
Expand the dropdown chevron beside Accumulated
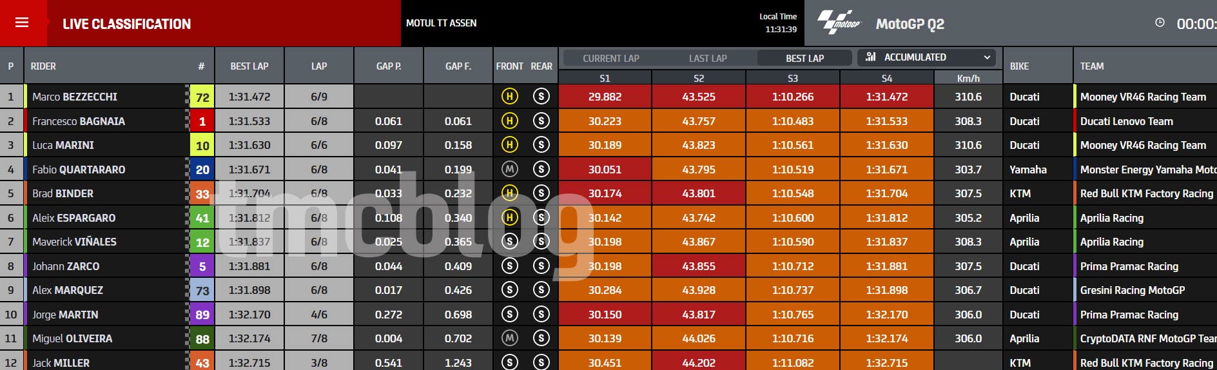click(x=986, y=57)
